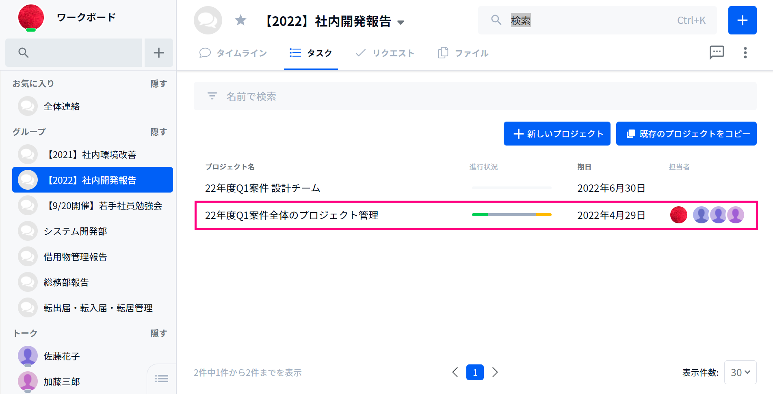Image resolution: width=773 pixels, height=394 pixels.
Task: Switch to the タイムライン tab
Action: [233, 53]
